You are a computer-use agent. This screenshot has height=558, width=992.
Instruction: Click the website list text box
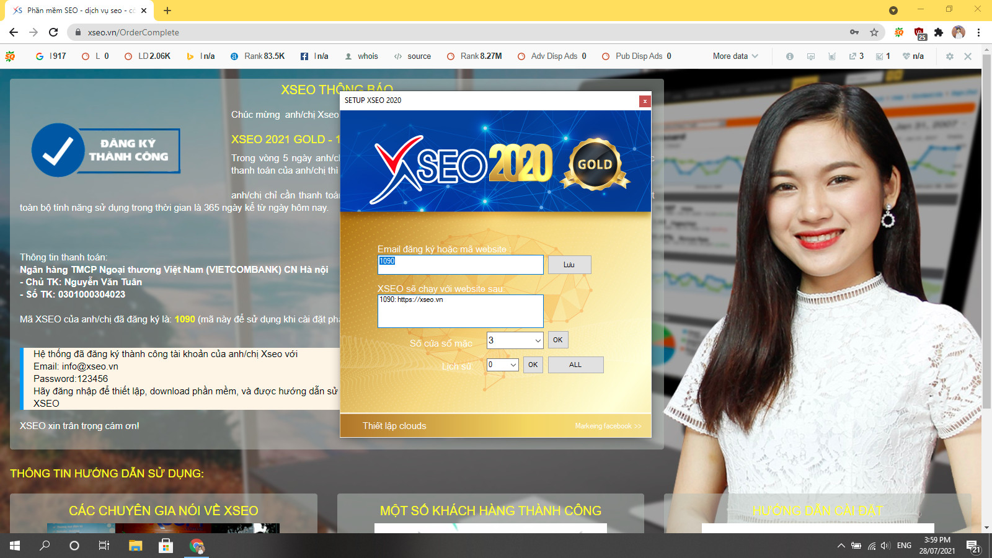click(x=461, y=311)
